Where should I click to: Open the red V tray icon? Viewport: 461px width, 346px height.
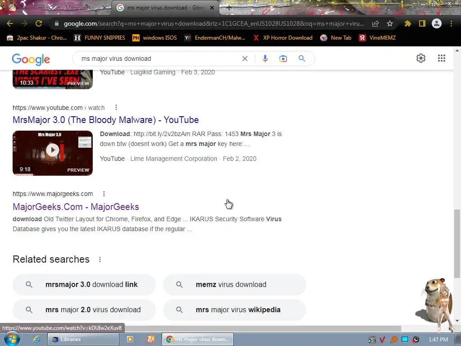coord(382,340)
